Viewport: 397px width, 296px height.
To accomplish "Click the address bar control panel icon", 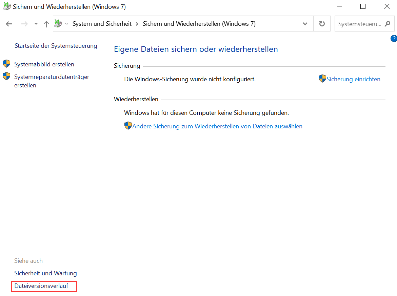I will coord(58,23).
